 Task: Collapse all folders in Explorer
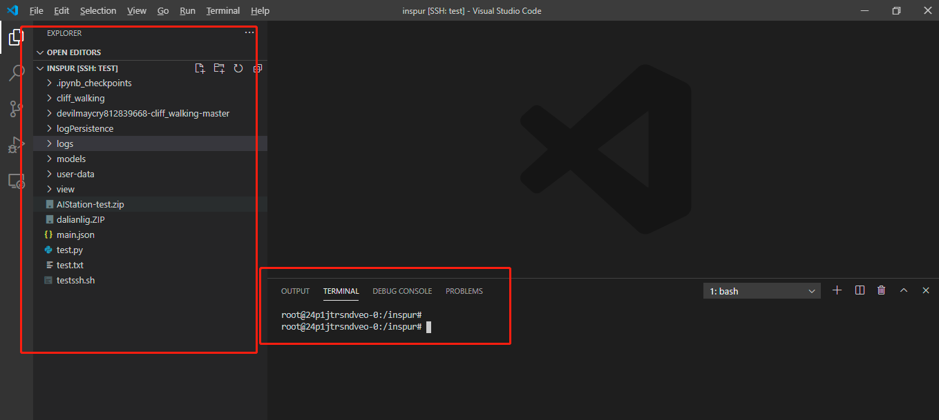(x=257, y=68)
